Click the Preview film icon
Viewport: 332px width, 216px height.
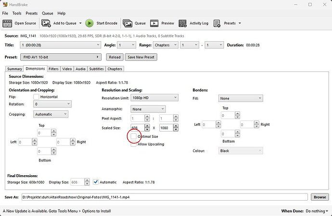[x=154, y=23]
